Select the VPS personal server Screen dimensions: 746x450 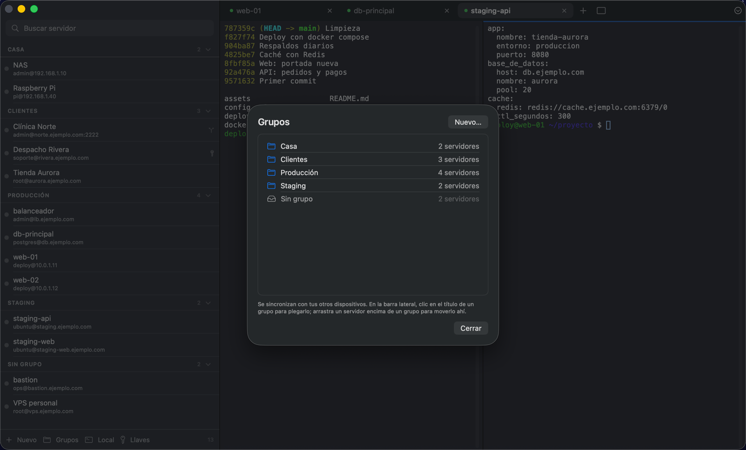[x=110, y=407]
